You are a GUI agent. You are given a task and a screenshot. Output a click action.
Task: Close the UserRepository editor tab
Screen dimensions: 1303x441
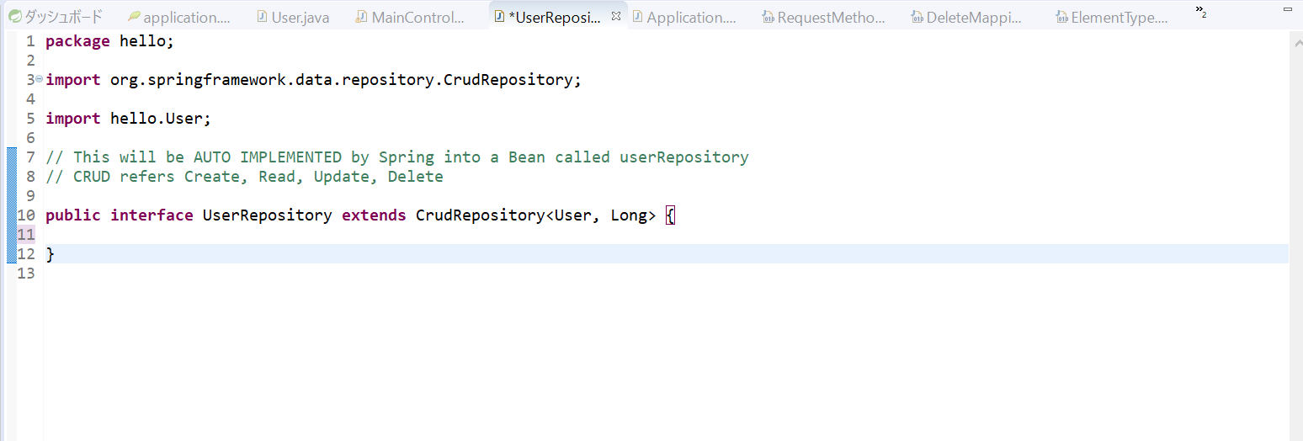615,16
